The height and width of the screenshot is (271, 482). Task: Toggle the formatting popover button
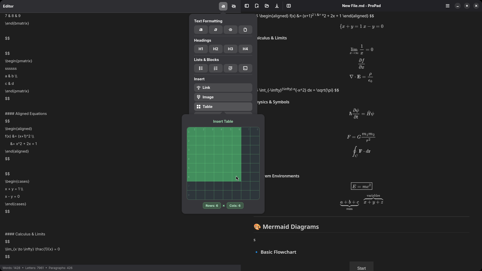pyautogui.click(x=223, y=6)
